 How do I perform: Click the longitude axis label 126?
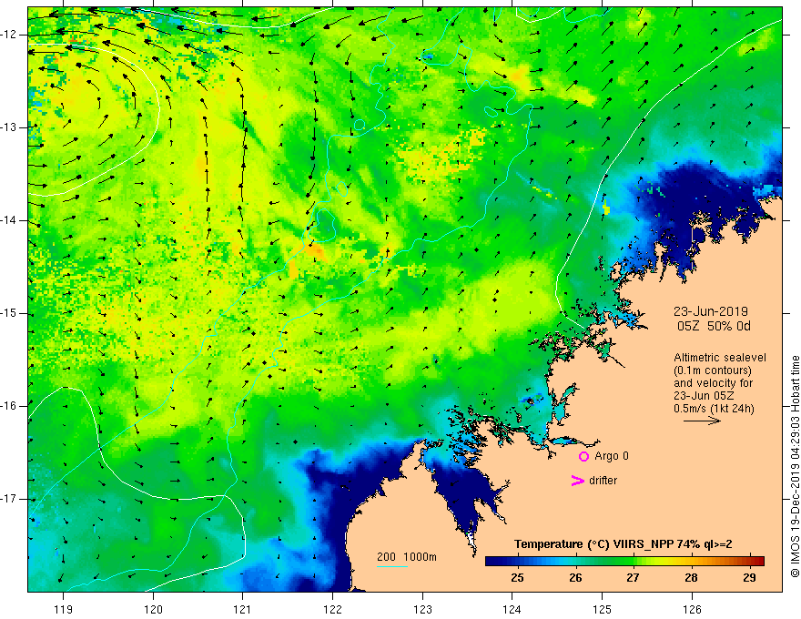click(x=692, y=609)
